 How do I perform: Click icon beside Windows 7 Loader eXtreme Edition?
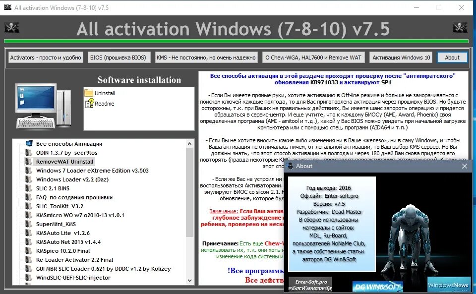[x=29, y=171]
